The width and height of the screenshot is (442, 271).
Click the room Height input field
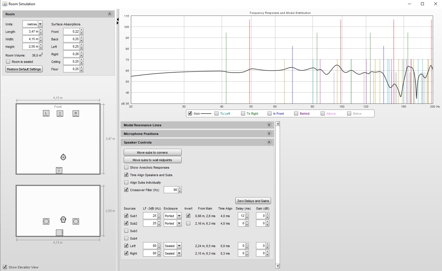[x=31, y=46]
